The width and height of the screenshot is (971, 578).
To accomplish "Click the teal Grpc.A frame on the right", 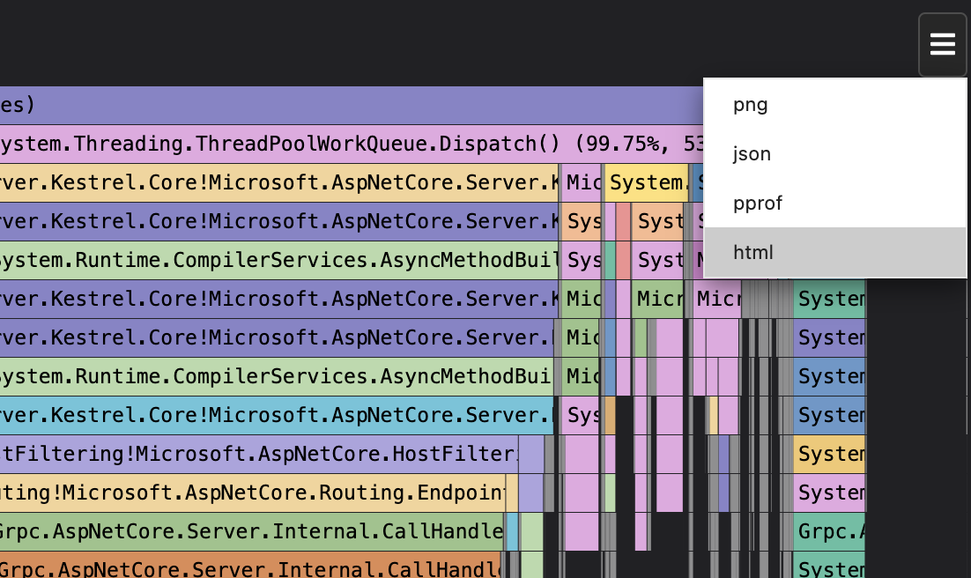I will (x=828, y=531).
